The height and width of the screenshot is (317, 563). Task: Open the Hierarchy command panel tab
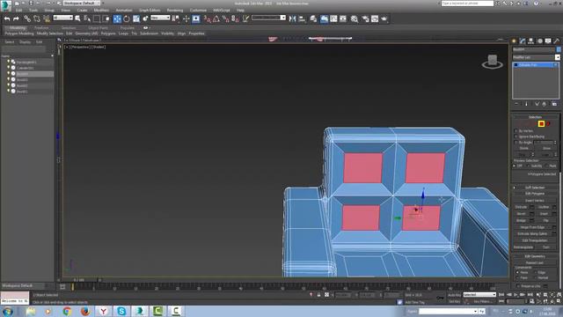pos(530,41)
